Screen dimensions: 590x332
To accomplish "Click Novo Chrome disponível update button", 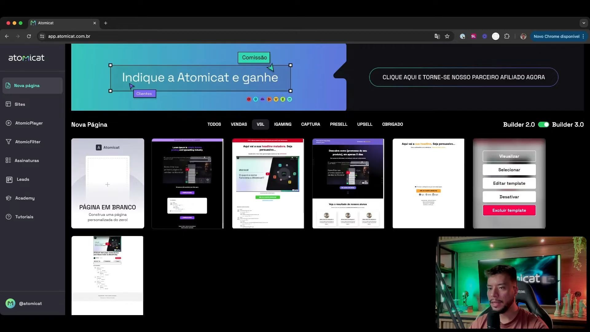I will point(556,36).
